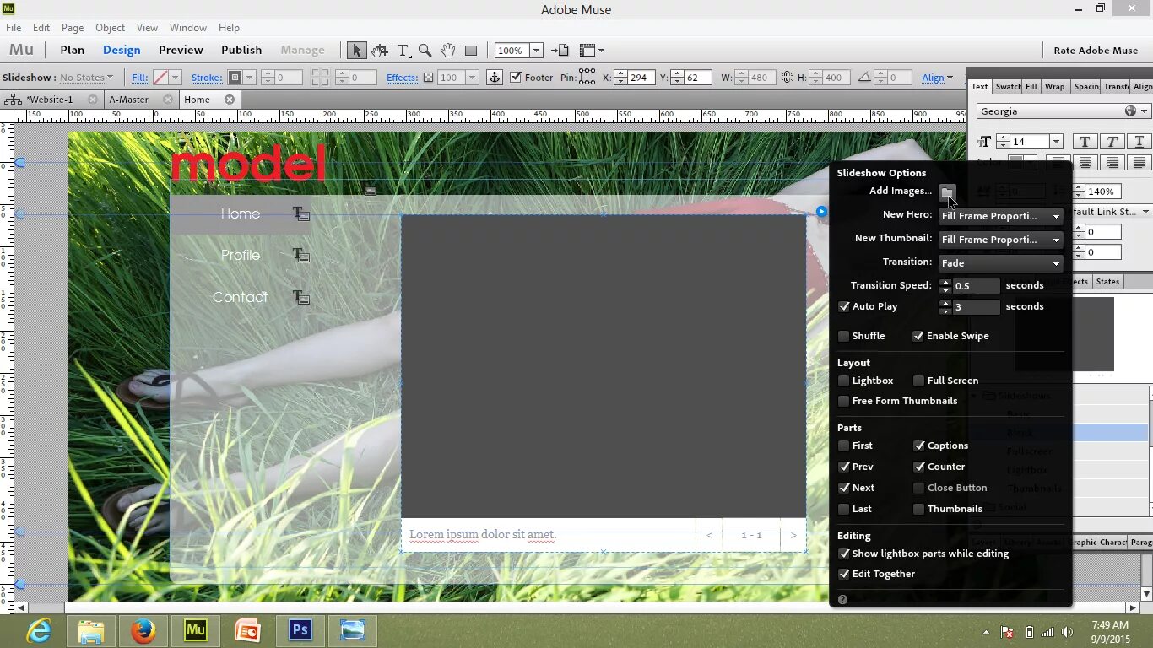Enable the Thumbnails part

pyautogui.click(x=919, y=509)
